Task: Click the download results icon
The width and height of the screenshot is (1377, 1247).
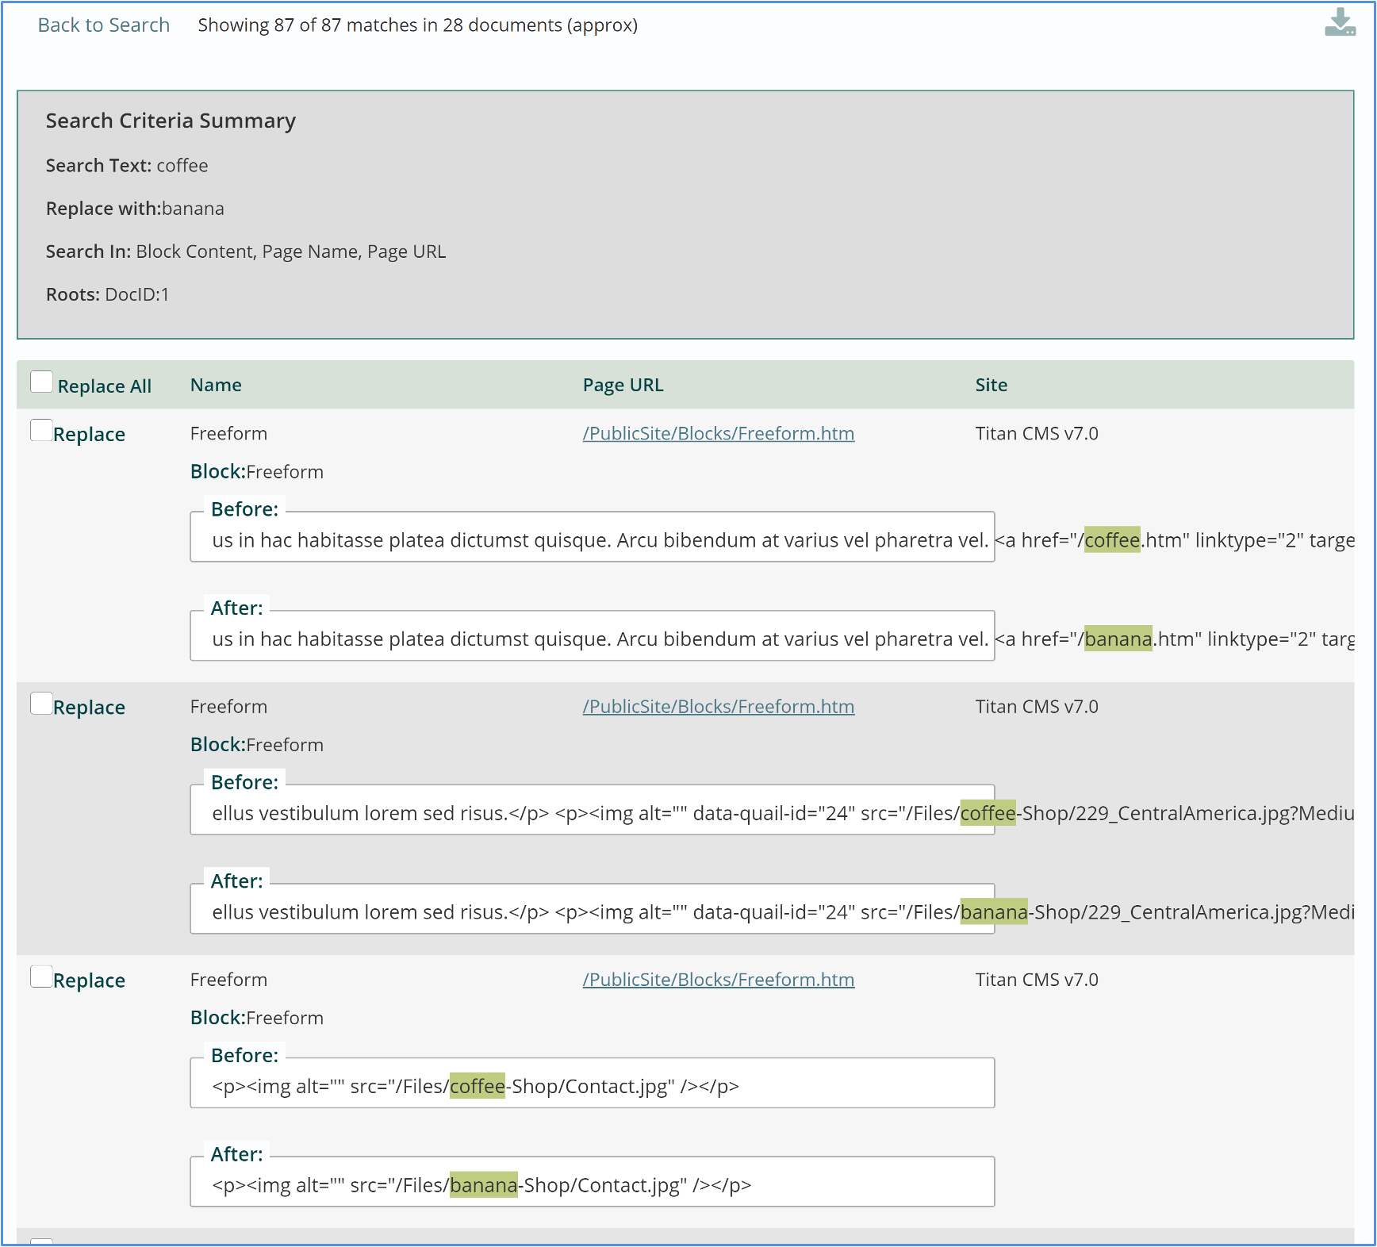Action: point(1340,23)
